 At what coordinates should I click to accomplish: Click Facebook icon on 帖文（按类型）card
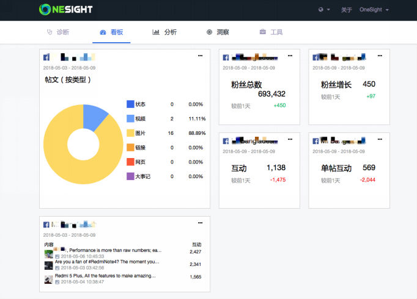[46, 57]
